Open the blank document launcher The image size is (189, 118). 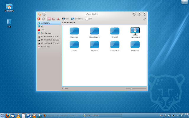tap(24, 116)
